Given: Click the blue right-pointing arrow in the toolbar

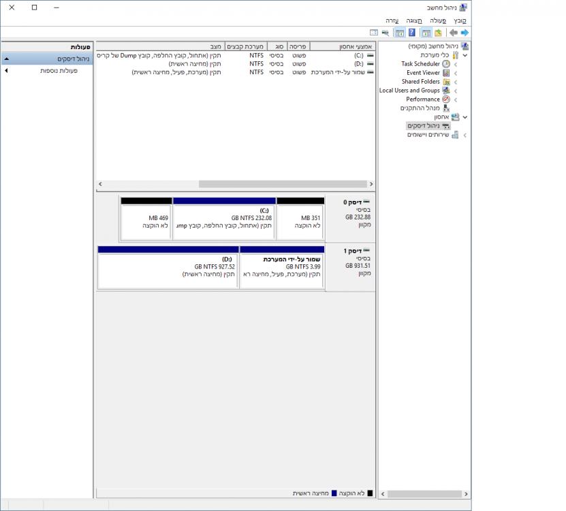Looking at the screenshot, I should [465, 33].
